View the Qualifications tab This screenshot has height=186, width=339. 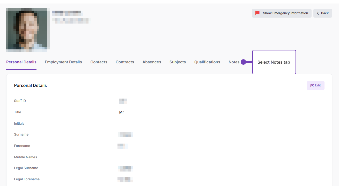coord(207,62)
